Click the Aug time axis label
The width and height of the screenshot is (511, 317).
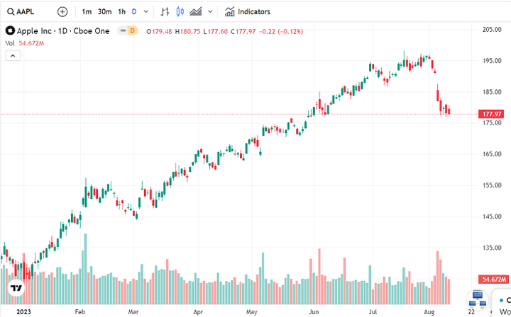point(429,312)
